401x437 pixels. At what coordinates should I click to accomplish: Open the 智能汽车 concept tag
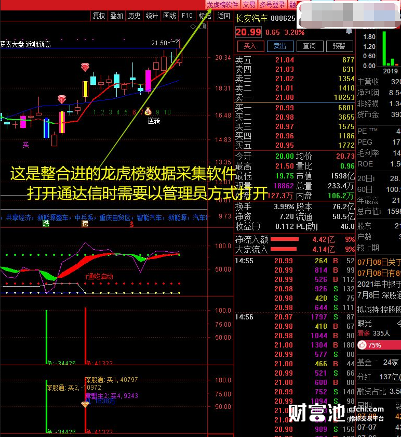pyautogui.click(x=149, y=217)
